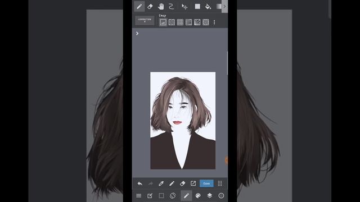Choose the Eraser shortcut in bottom bar
Image resolution: width=360 pixels, height=202 pixels.
coord(182,183)
